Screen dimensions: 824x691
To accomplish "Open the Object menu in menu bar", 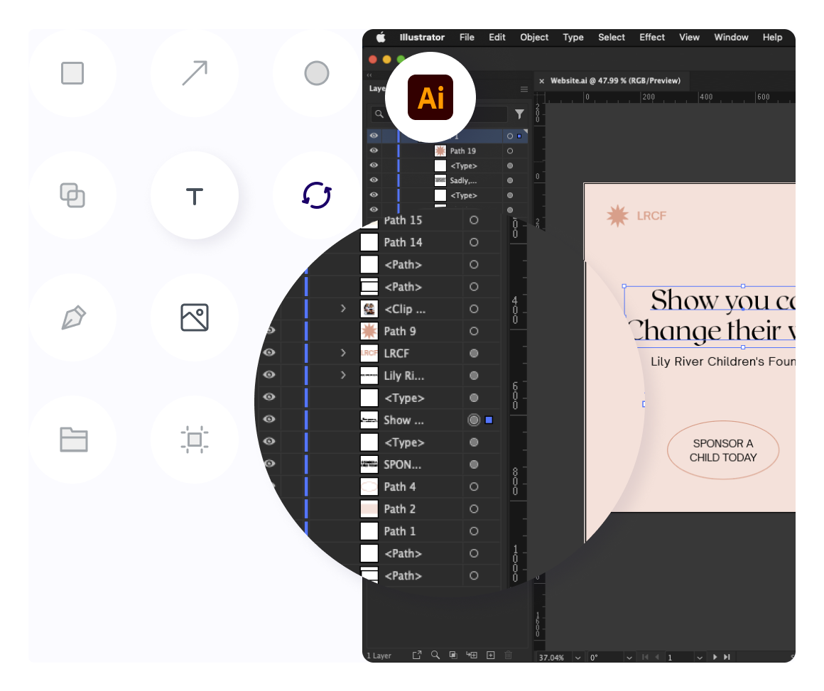I will point(533,38).
